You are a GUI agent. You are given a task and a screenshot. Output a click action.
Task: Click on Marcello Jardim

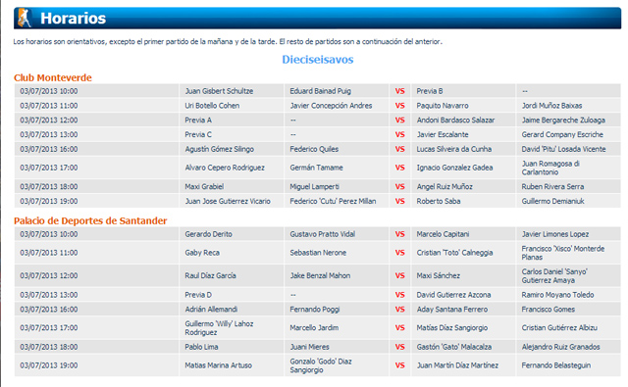(314, 328)
